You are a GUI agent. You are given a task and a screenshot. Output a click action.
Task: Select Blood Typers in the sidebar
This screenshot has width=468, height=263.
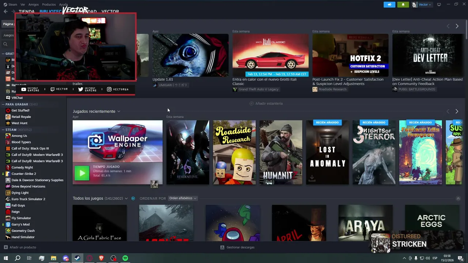click(x=21, y=142)
